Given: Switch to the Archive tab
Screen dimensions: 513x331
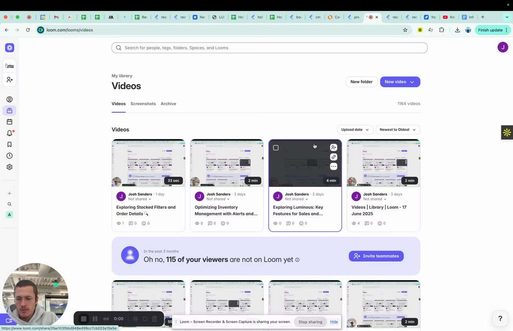Looking at the screenshot, I should point(168,104).
